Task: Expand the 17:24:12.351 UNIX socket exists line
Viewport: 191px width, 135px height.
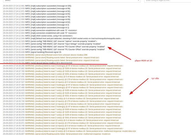Action: click(x=72, y=36)
